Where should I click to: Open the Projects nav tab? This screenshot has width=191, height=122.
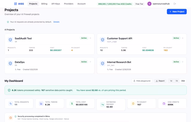pyautogui.click(x=33, y=4)
